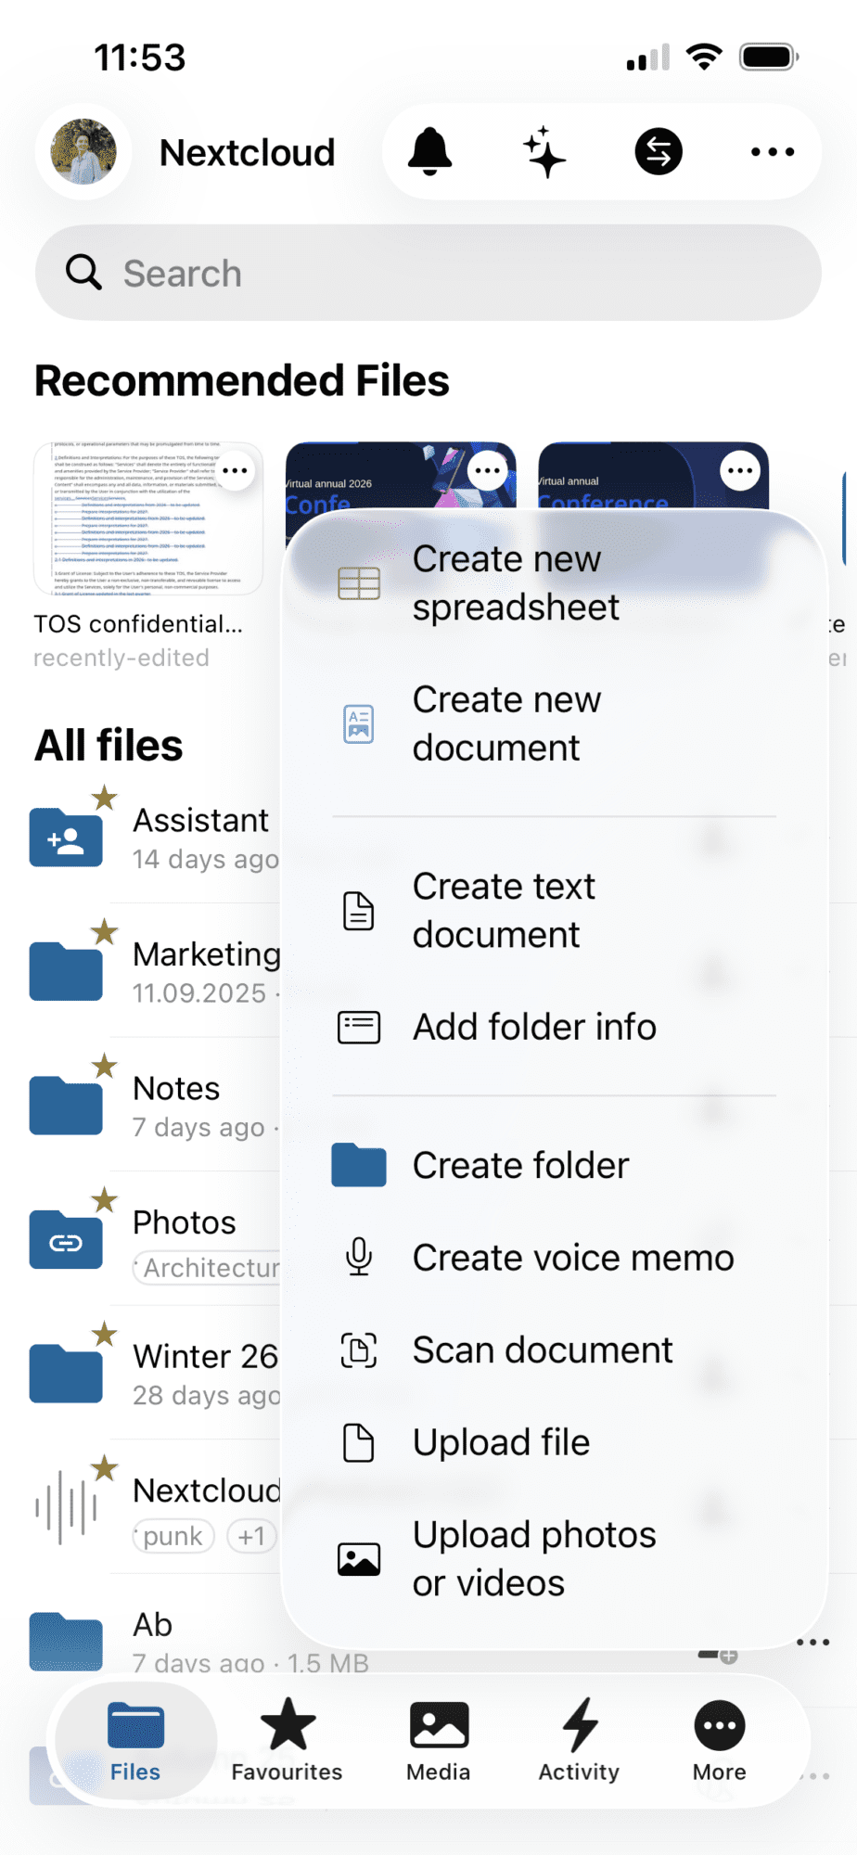Switch to the Favourites tab
The height and width of the screenshot is (1855, 857).
tap(288, 1741)
